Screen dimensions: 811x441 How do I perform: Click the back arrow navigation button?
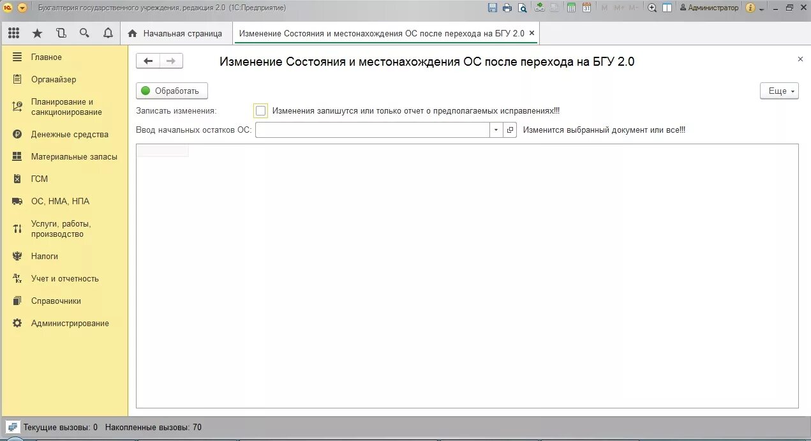click(x=148, y=61)
